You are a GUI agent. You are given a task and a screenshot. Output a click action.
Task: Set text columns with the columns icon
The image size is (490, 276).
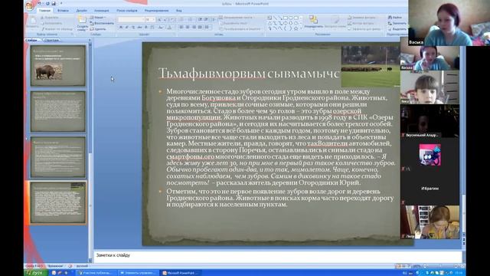tap(207, 28)
